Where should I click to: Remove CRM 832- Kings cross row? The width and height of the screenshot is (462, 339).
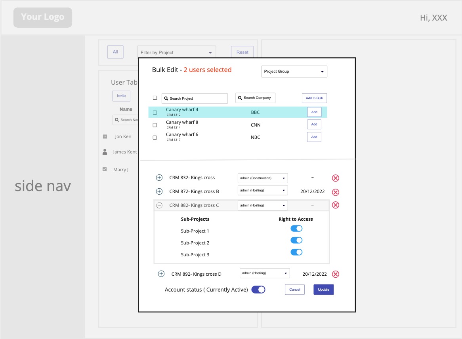tap(335, 178)
